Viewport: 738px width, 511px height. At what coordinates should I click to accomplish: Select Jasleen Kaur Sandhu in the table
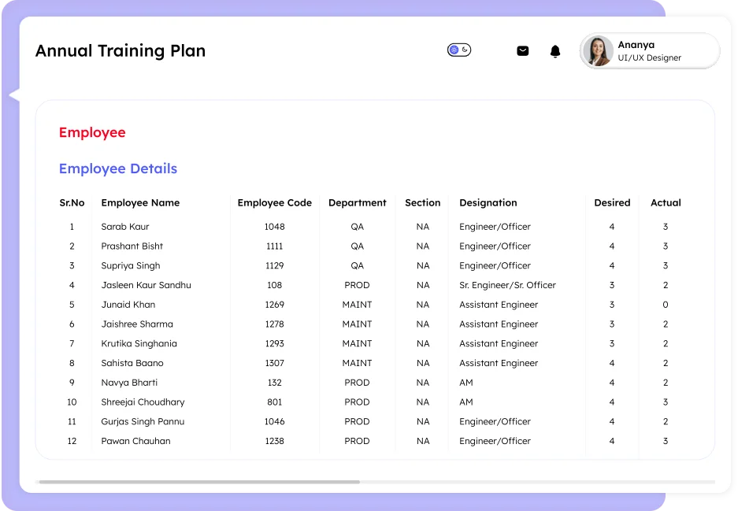point(146,285)
